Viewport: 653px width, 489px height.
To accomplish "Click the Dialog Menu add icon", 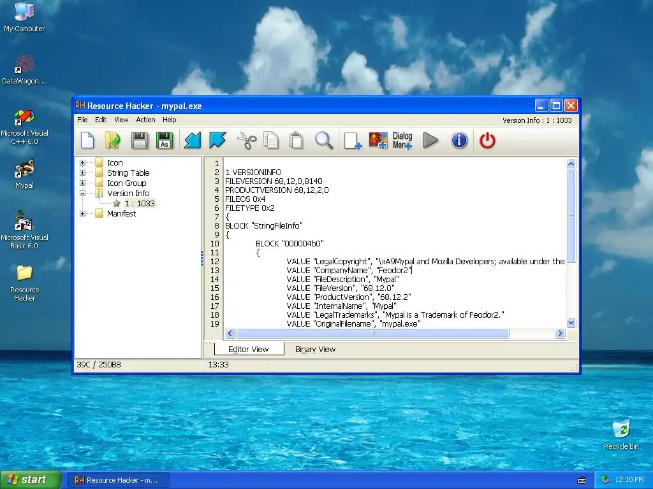I will pos(402,141).
